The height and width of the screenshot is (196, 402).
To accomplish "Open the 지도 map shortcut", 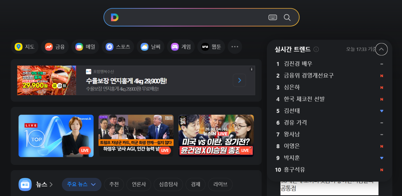I will click(25, 47).
